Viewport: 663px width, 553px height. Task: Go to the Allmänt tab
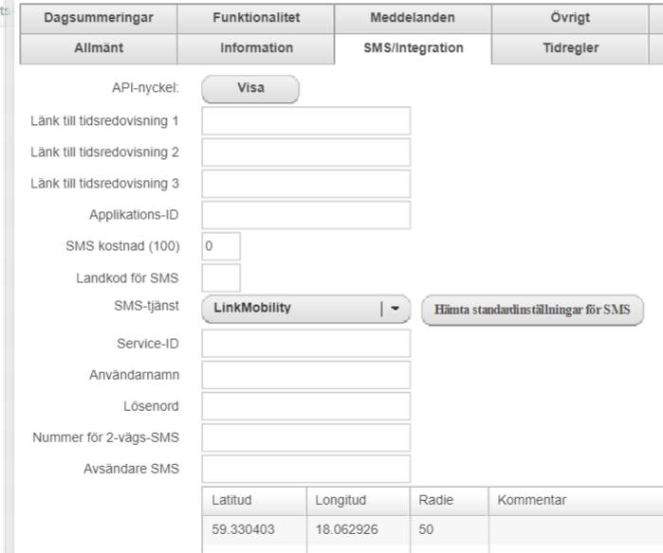(x=99, y=47)
